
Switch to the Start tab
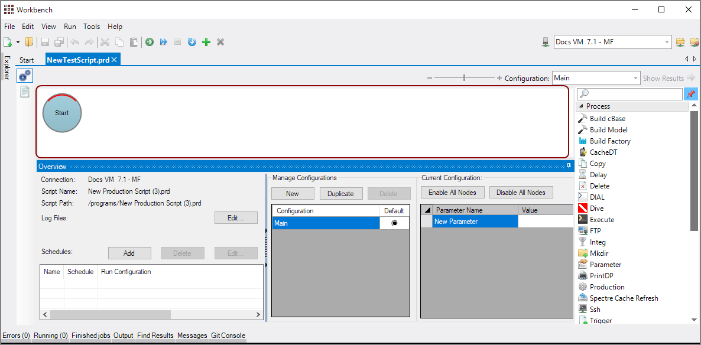27,60
